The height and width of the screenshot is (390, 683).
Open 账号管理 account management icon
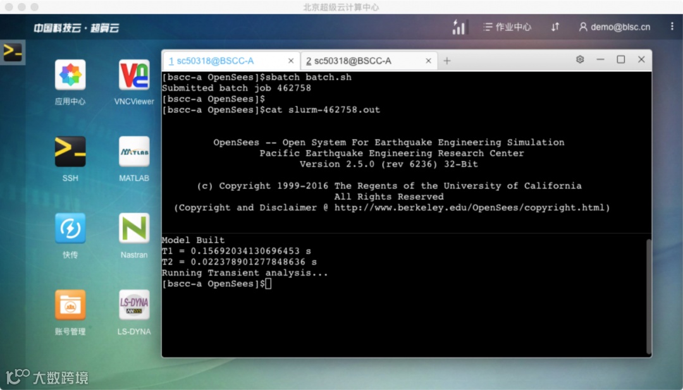(x=70, y=305)
